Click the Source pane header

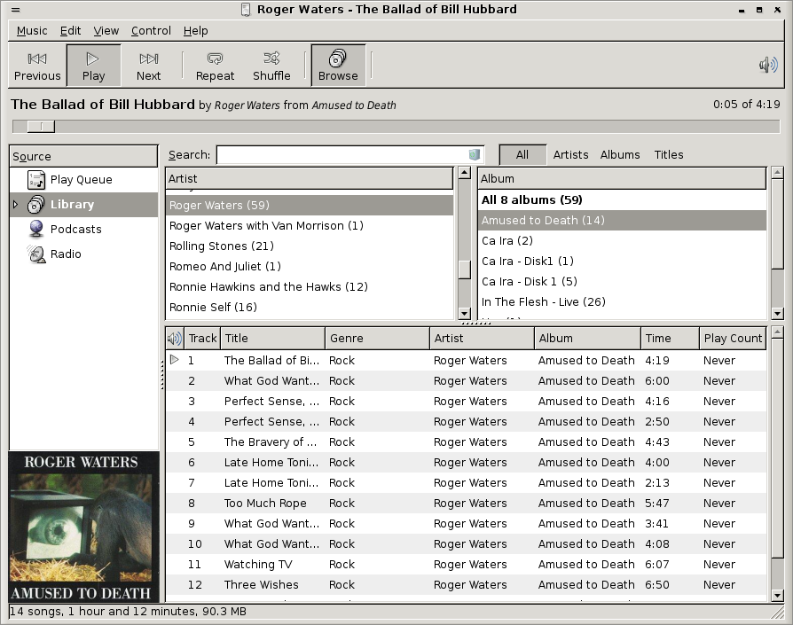[83, 156]
